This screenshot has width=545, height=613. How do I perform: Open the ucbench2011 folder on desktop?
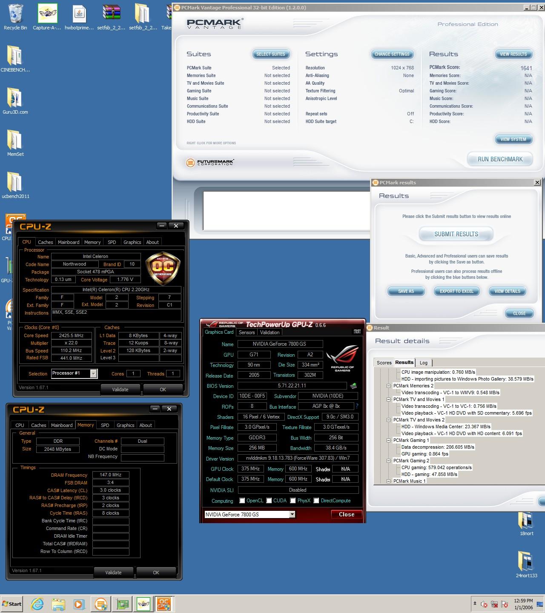pyautogui.click(x=15, y=185)
